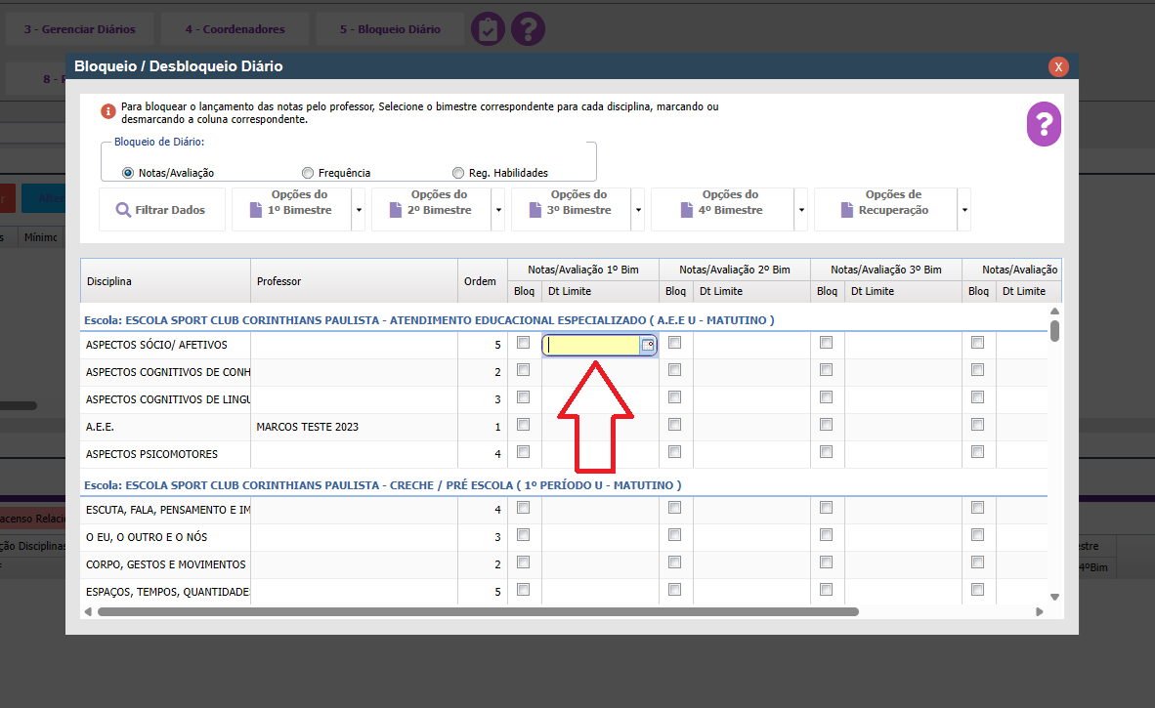
Task: Check 1º Bim Bloq for ASPECTOS SÓCIO/ AFETIVOS
Action: coord(524,343)
